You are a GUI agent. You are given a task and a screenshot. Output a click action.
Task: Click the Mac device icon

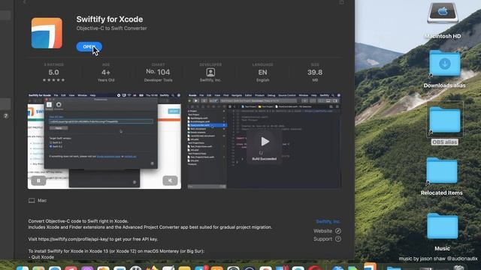point(32,200)
